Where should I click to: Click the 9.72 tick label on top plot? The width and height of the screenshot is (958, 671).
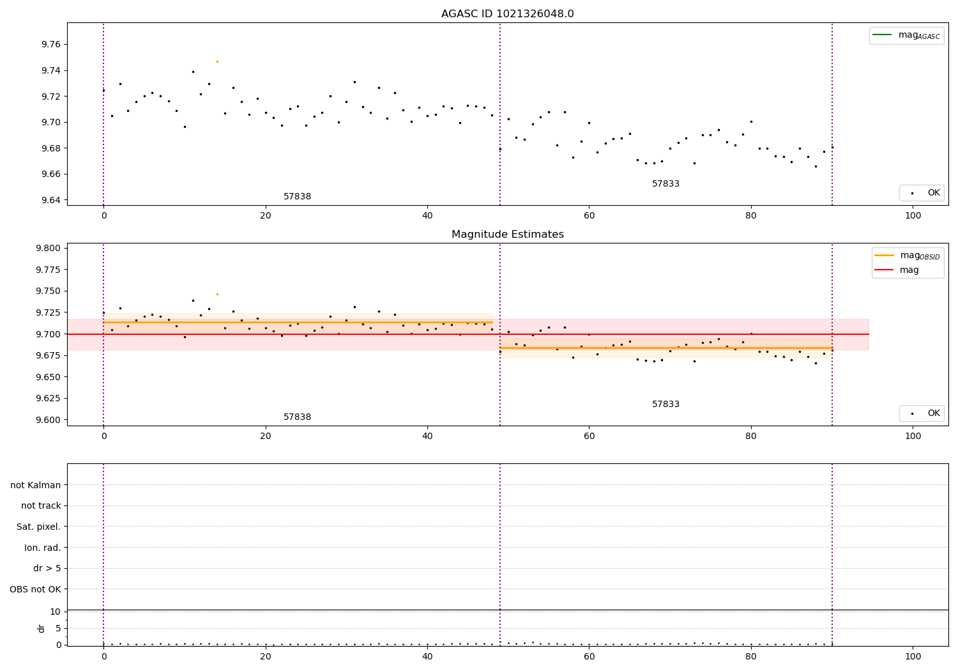[51, 96]
